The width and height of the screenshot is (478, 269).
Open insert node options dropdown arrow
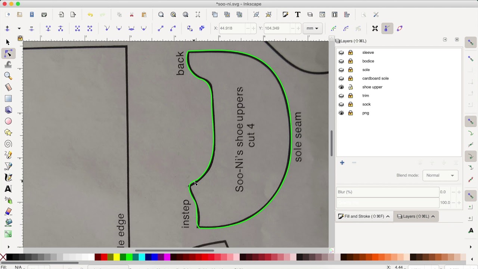(x=19, y=28)
